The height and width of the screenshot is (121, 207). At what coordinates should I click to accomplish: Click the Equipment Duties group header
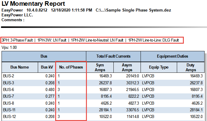tap(173, 56)
